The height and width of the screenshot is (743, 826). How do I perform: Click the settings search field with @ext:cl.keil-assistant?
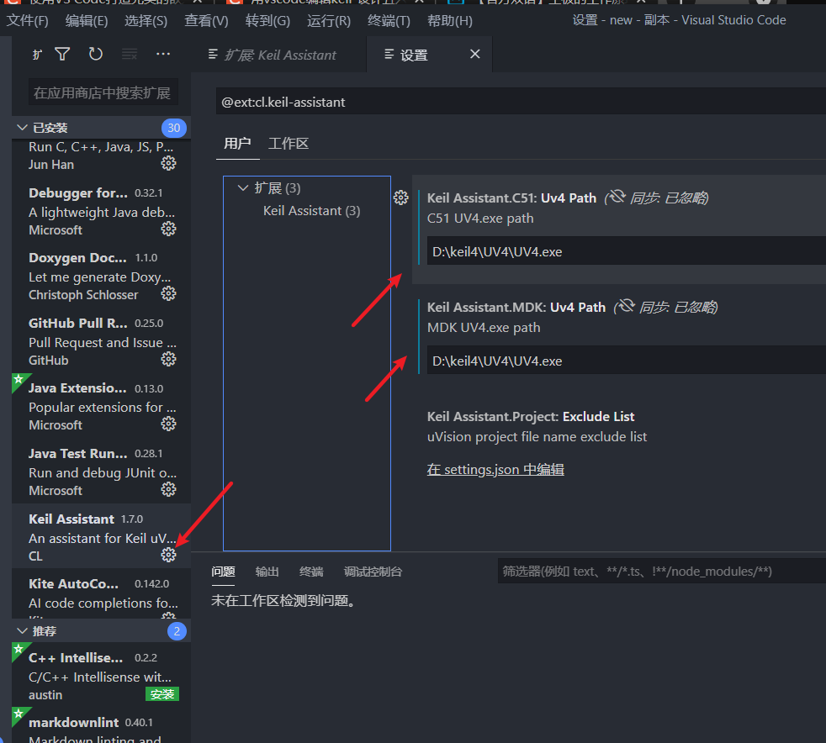click(521, 102)
